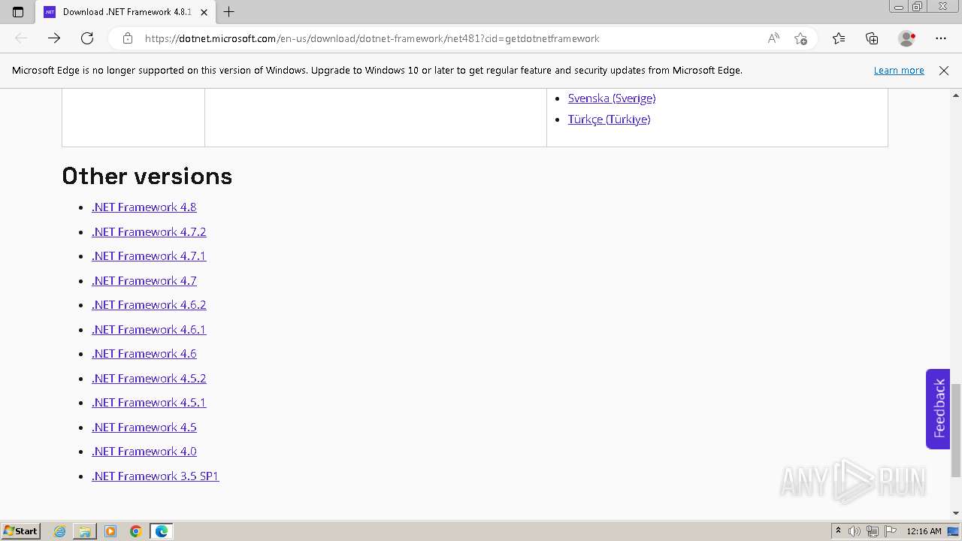The image size is (962, 541).
Task: Open .NET Framework 4.6.2 link
Action: [x=149, y=305]
